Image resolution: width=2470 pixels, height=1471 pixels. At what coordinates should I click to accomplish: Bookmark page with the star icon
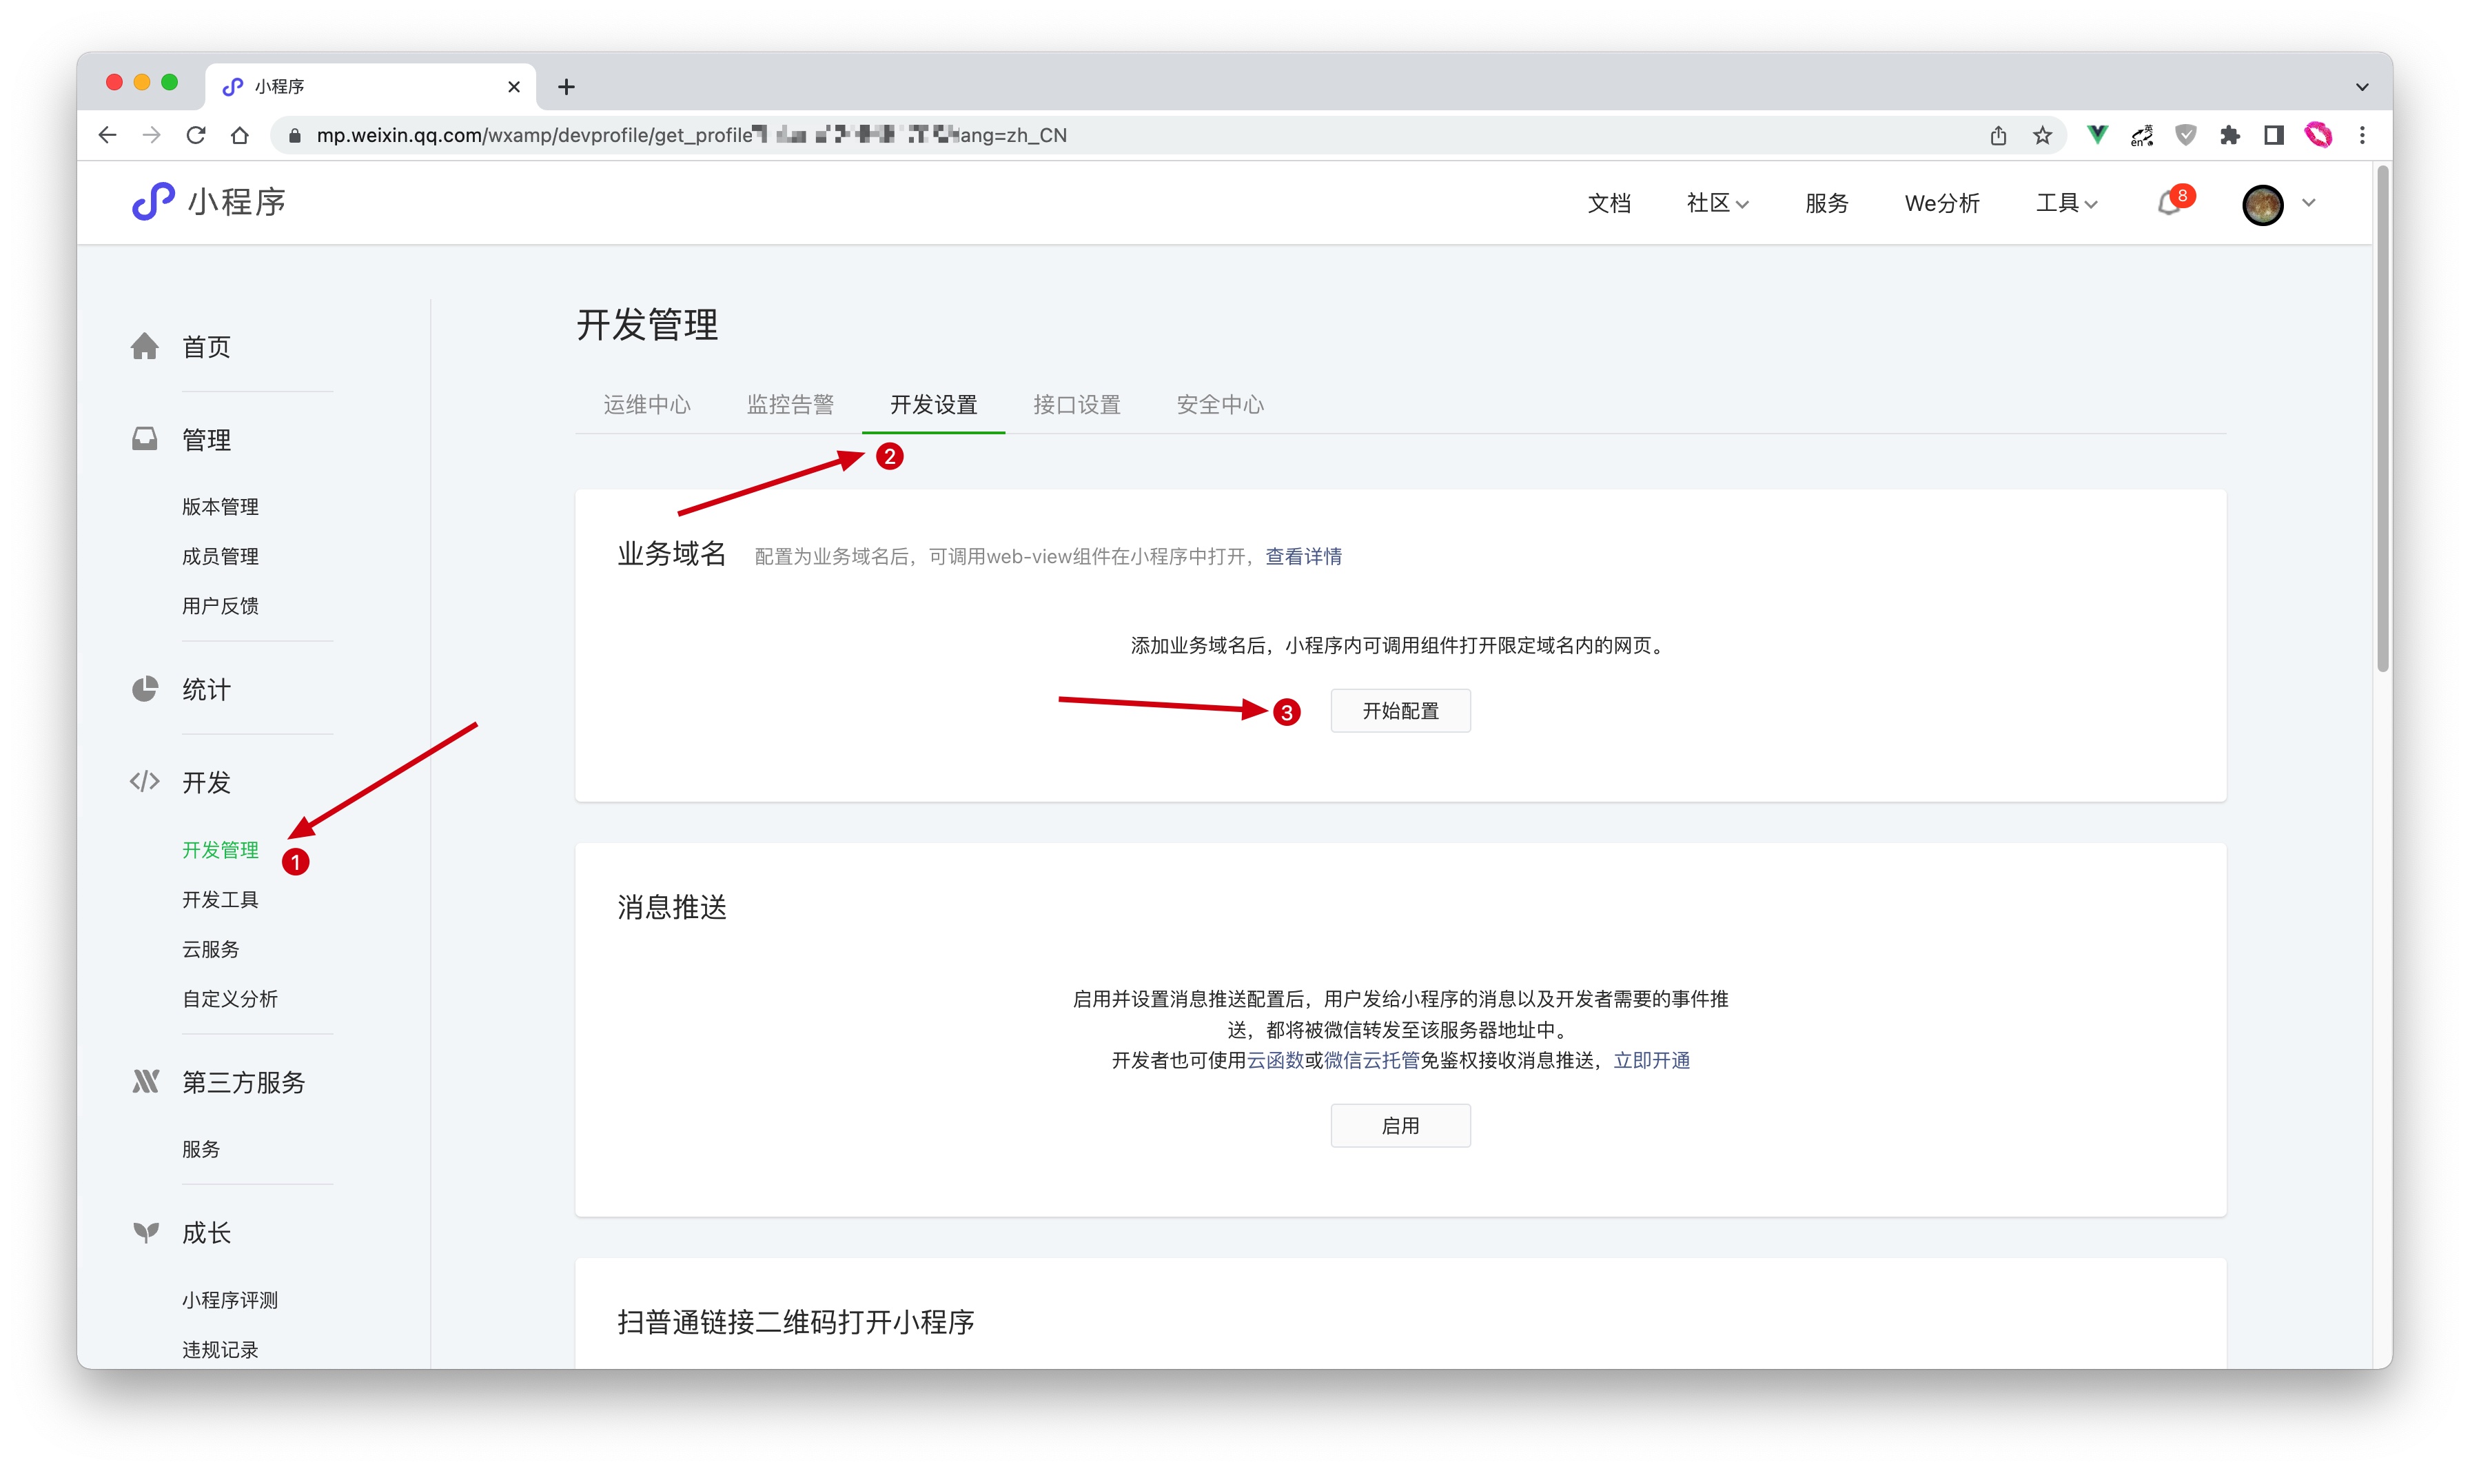(2042, 136)
